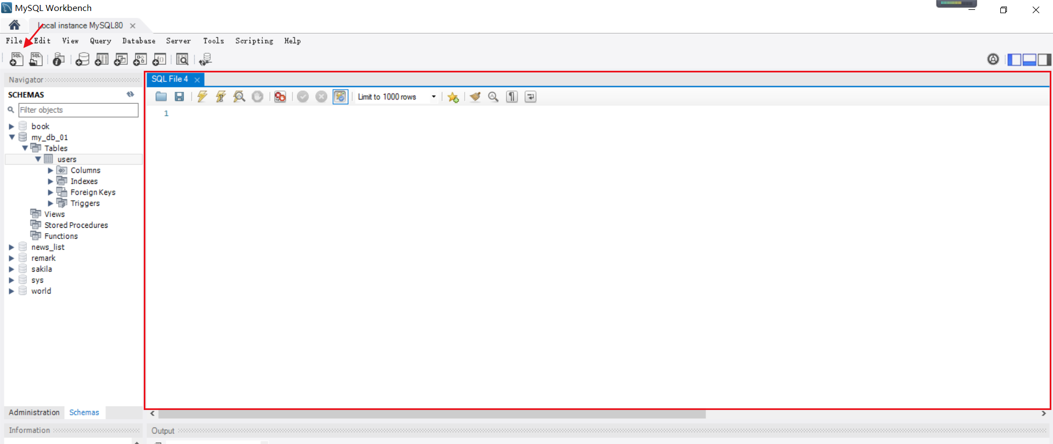Save the script to a file

[179, 97]
